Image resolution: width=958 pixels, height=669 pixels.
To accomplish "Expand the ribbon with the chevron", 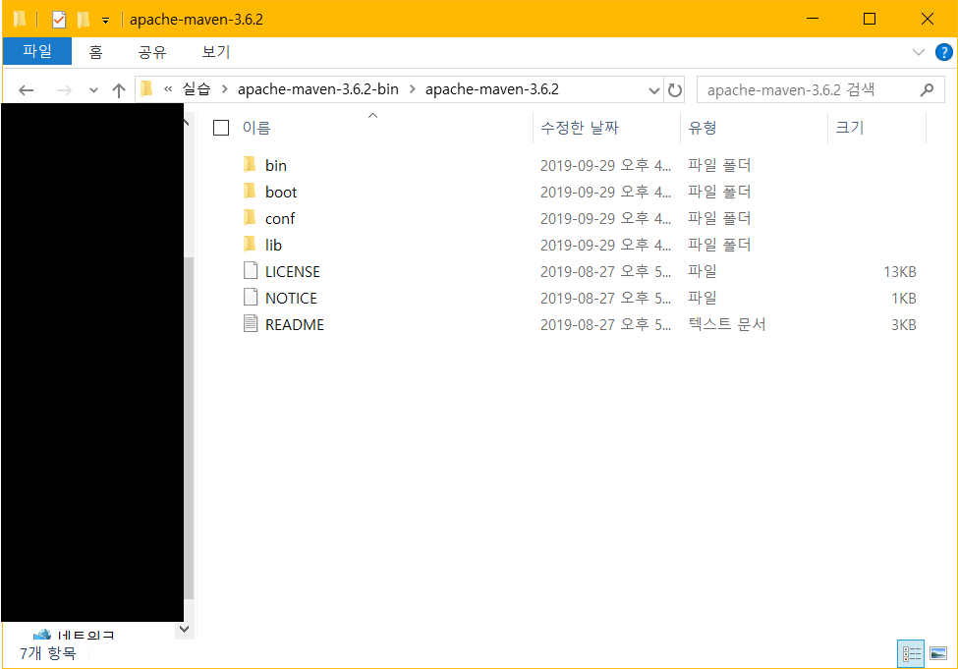I will (919, 52).
